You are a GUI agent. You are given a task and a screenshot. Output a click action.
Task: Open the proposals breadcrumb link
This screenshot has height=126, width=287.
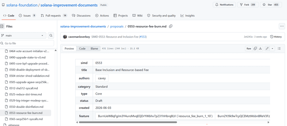tap(117, 27)
